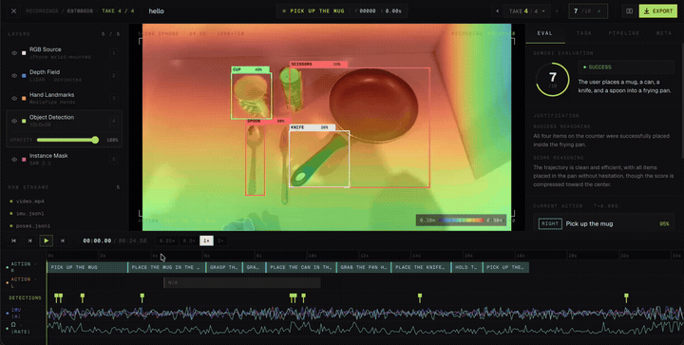Jump to the start of the recording
Screen dimensions: 684x345
[x=14, y=240]
